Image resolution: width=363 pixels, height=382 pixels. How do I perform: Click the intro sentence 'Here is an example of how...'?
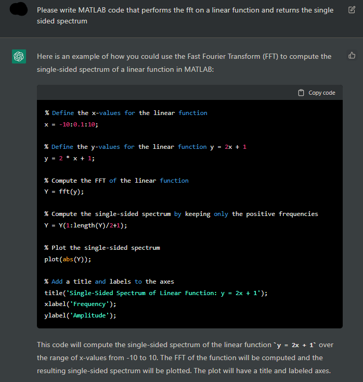click(184, 63)
